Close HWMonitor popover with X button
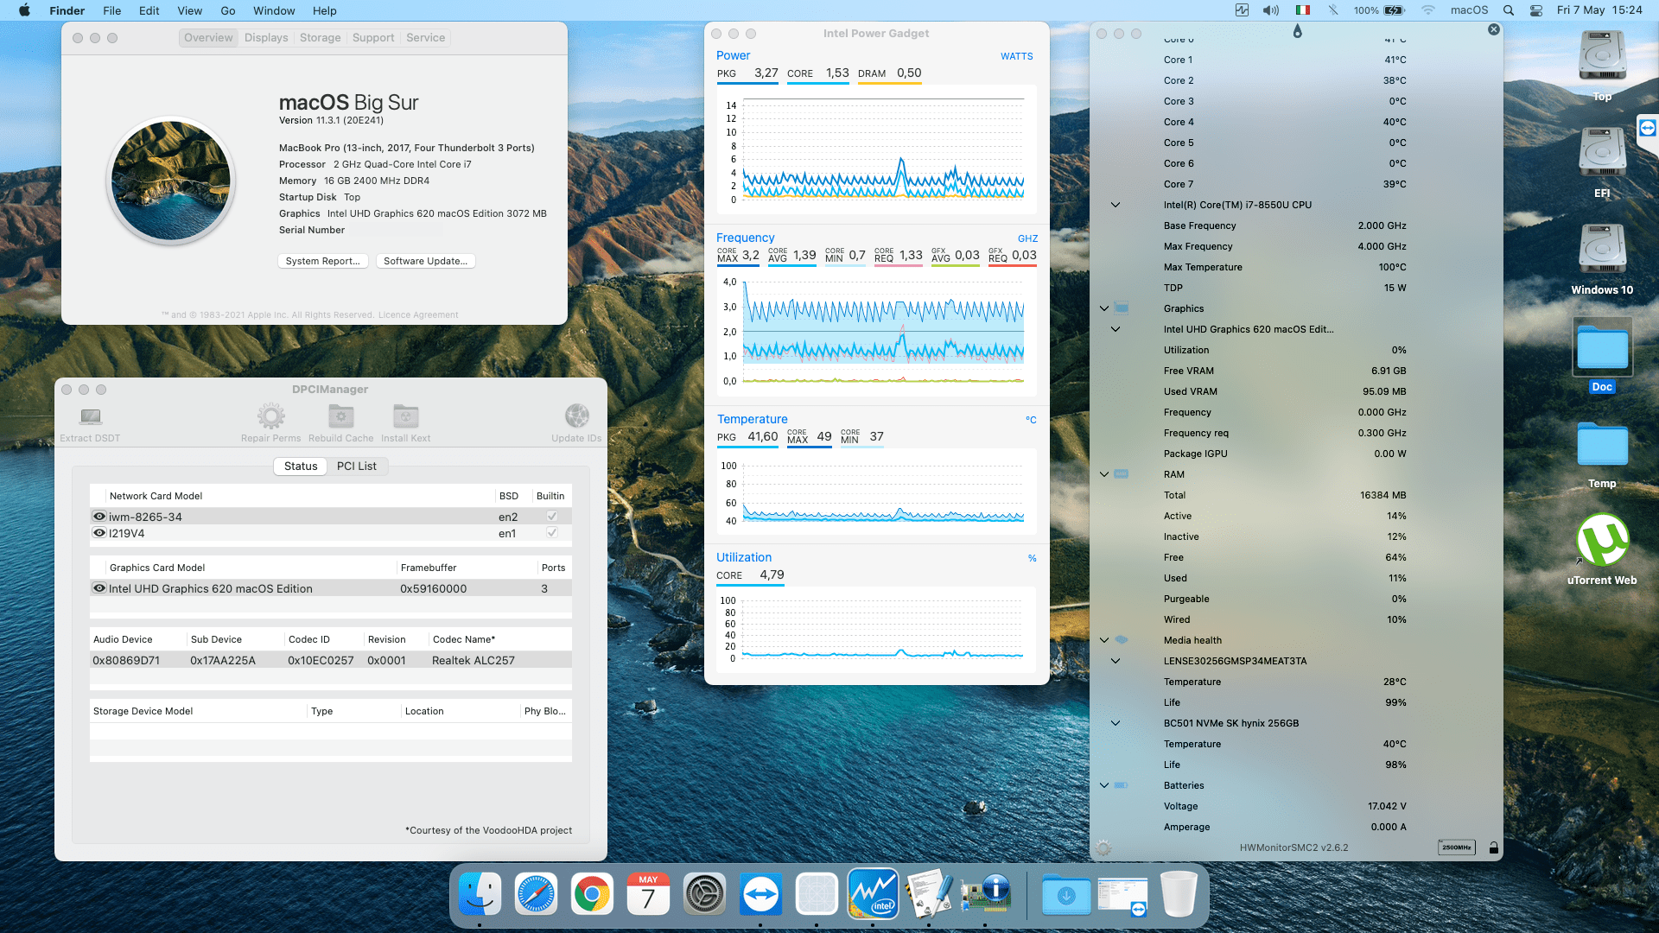Screen dimensions: 1659x933 click(1493, 29)
